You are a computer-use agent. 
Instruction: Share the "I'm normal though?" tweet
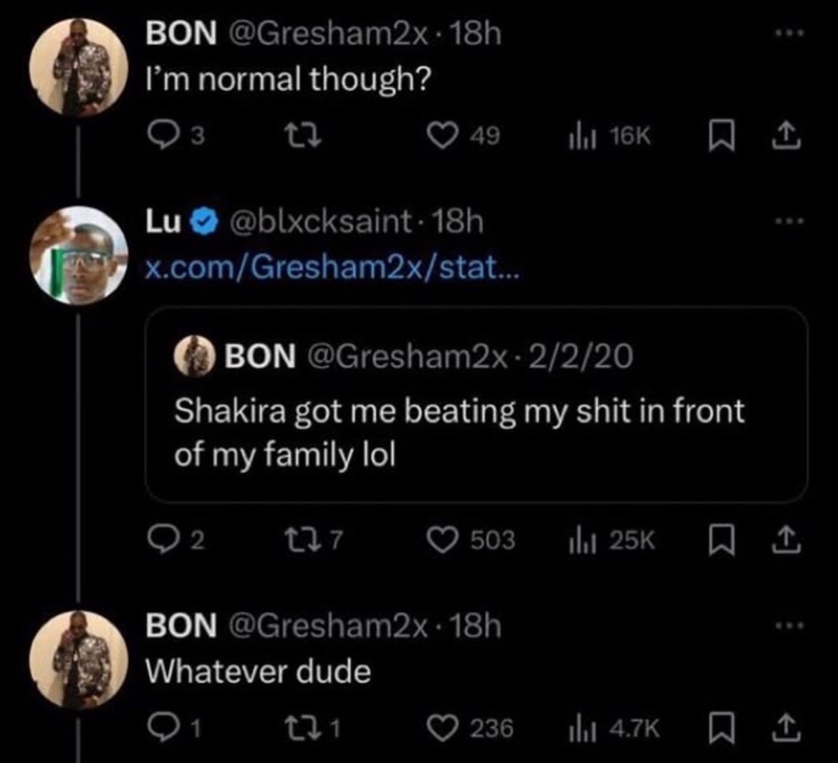[x=784, y=136]
